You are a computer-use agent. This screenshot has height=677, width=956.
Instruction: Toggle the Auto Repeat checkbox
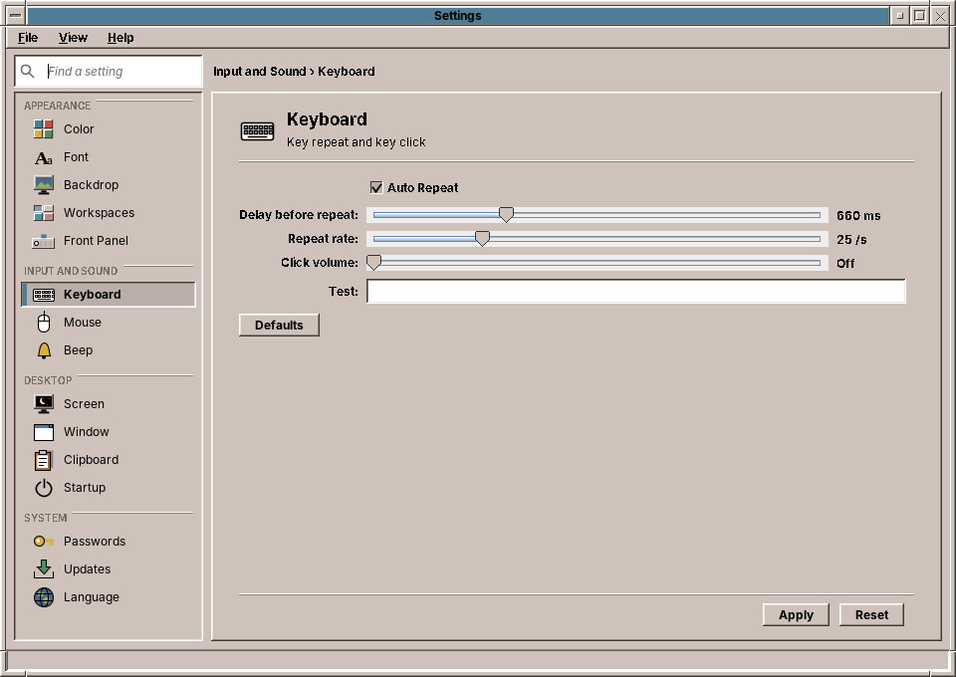376,188
